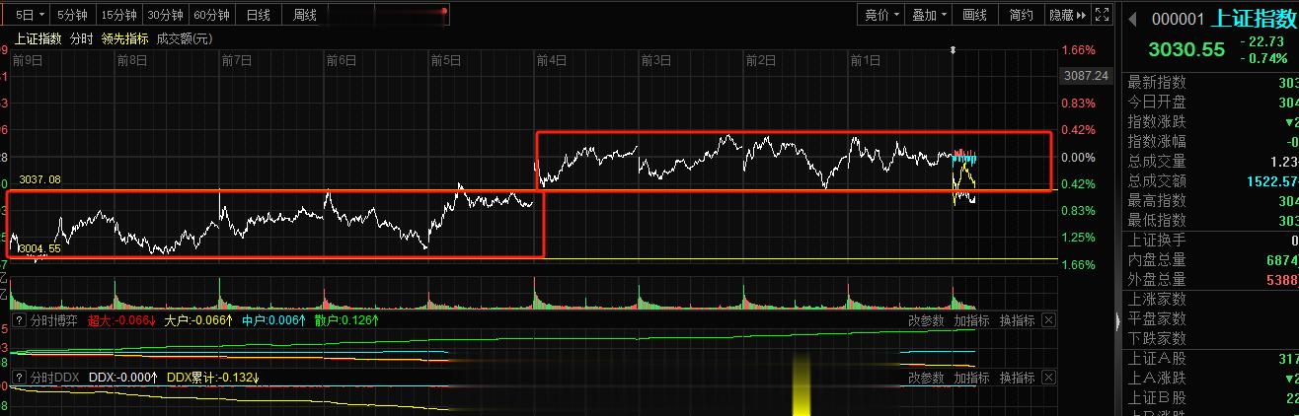This screenshot has width=1299, height=416.
Task: Switch to the 周线 weekly chart tab
Action: point(305,15)
